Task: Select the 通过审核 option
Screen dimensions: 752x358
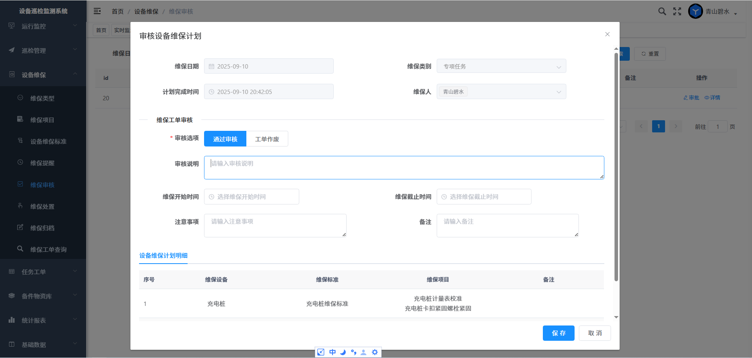Action: pos(225,139)
